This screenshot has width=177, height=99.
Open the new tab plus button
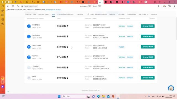(x=146, y=2)
